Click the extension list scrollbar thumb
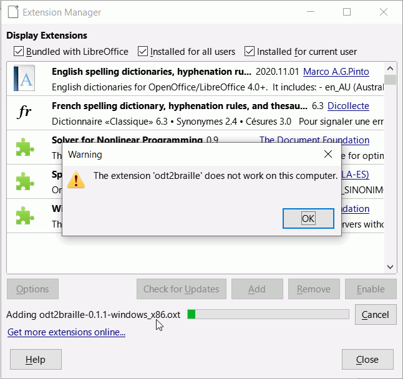Viewport: 403px width, 379px height. tap(390, 80)
